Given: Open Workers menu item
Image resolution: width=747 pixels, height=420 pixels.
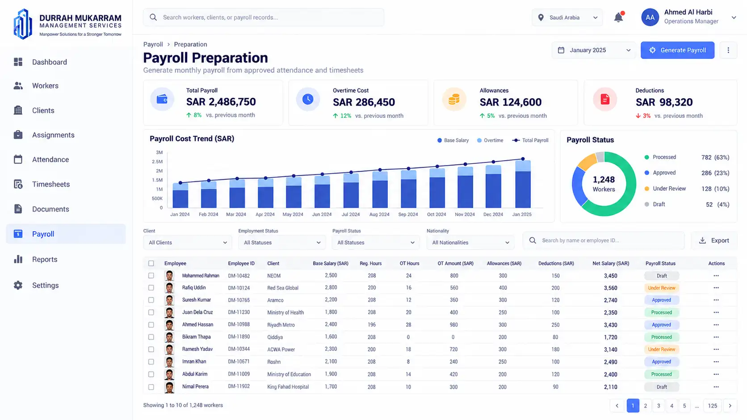Looking at the screenshot, I should pos(66,86).
